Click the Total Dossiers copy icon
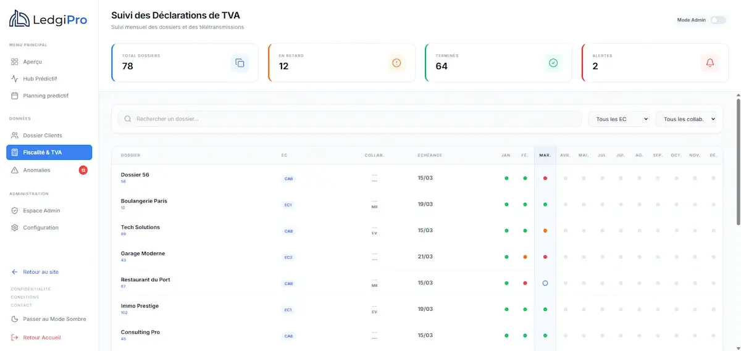 pyautogui.click(x=240, y=63)
